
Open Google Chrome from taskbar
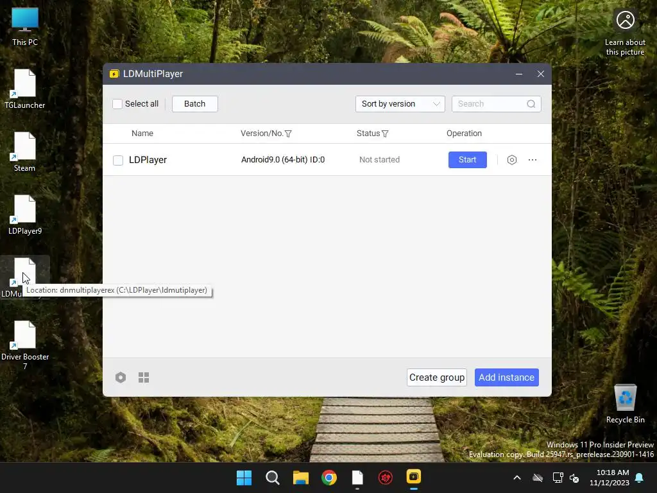click(x=329, y=478)
